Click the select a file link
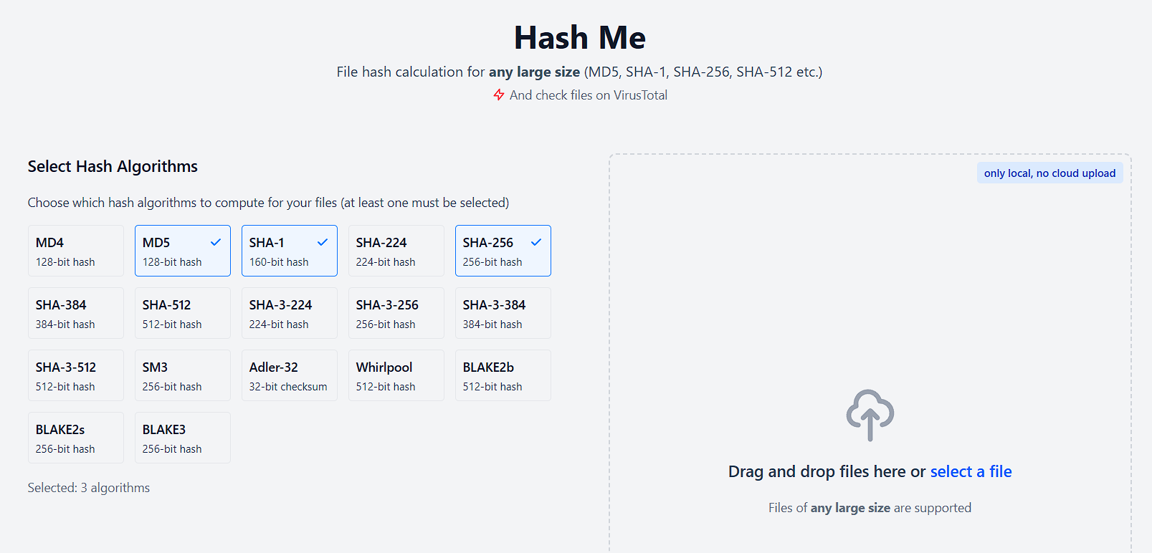Screen dimensions: 1152x553 point(971,471)
